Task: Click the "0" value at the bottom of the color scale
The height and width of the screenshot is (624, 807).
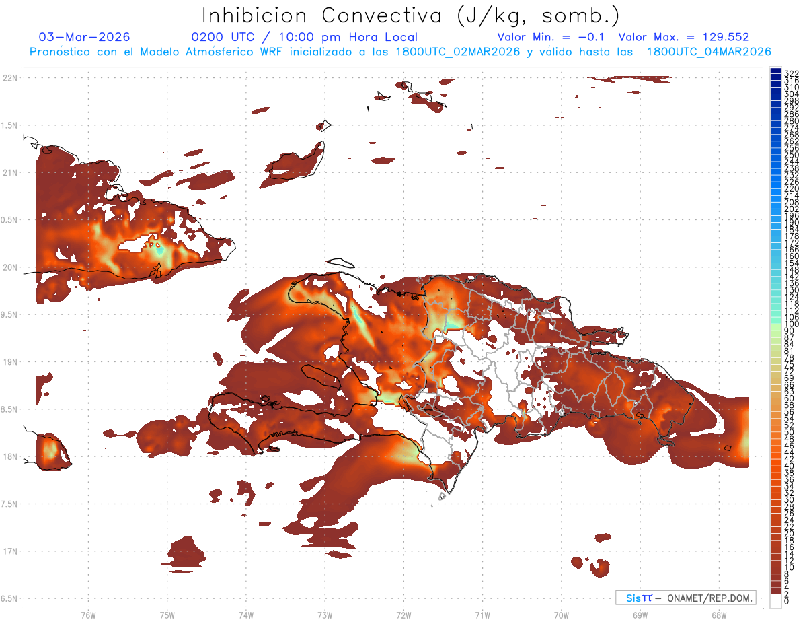Action: (787, 602)
